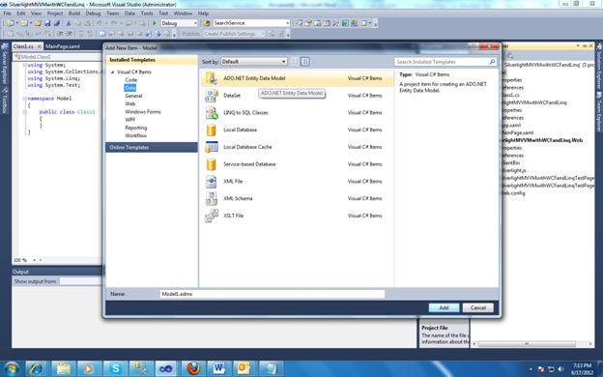The height and width of the screenshot is (377, 603).
Task: Click the clock in the system tray
Action: pyautogui.click(x=582, y=369)
